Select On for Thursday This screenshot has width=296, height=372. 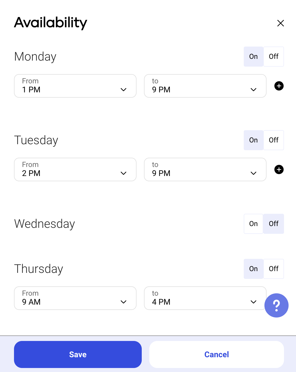click(x=253, y=269)
